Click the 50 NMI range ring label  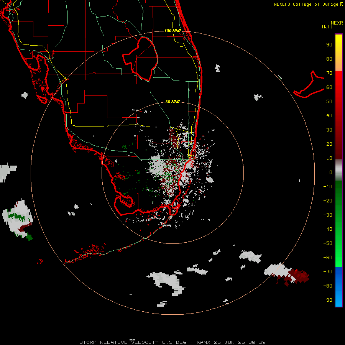(x=172, y=102)
